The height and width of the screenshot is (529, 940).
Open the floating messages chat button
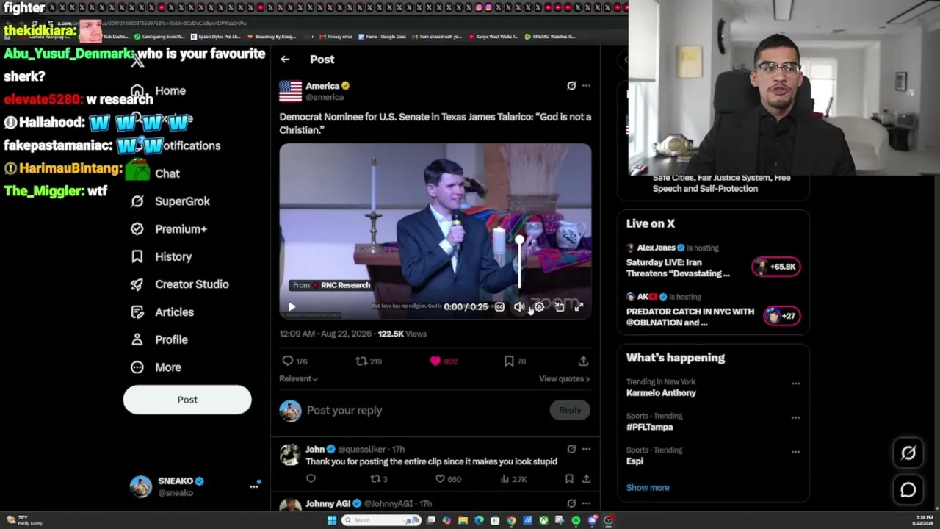(908, 490)
